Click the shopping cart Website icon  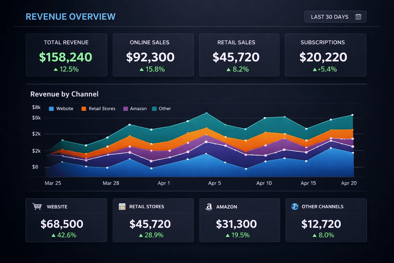coord(37,206)
